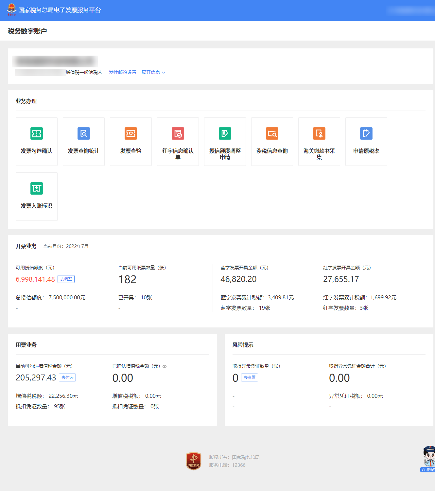
Task: Click the 国家税务总局电子发票服务平台 title
Action: pos(60,10)
